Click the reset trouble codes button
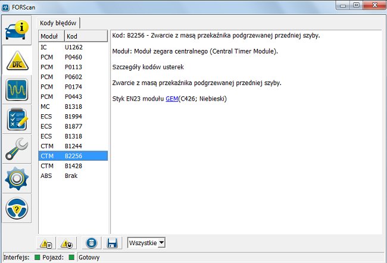 (x=65, y=243)
